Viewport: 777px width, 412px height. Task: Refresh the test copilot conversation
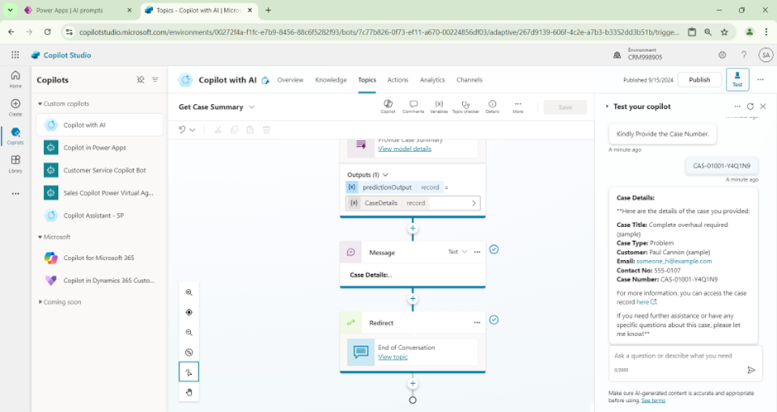(750, 107)
